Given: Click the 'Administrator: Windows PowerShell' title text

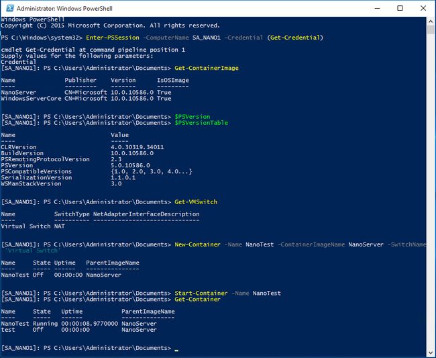Looking at the screenshot, I should [64, 8].
